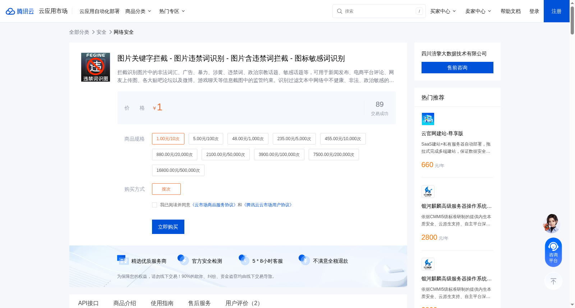Viewport: 575px width, 308px height.
Task: Click the second 银河麒麟 product icon
Action: pos(428,264)
